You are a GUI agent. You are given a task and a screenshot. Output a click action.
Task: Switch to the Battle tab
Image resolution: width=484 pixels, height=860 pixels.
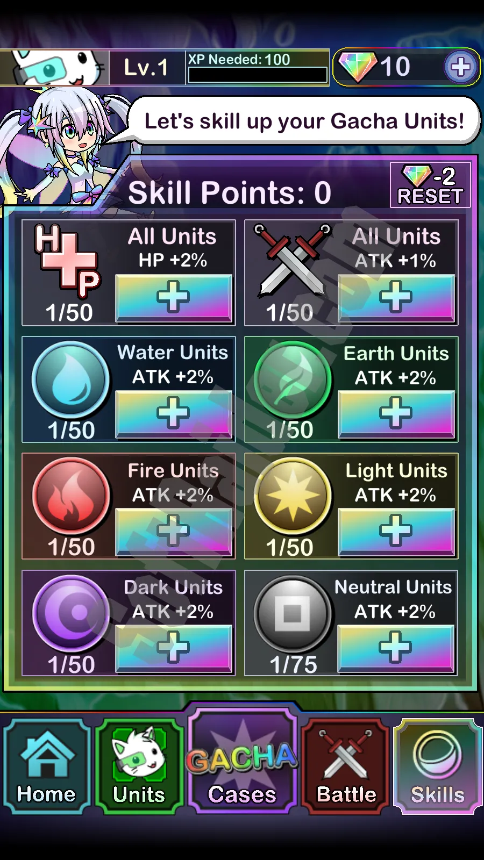tap(346, 766)
